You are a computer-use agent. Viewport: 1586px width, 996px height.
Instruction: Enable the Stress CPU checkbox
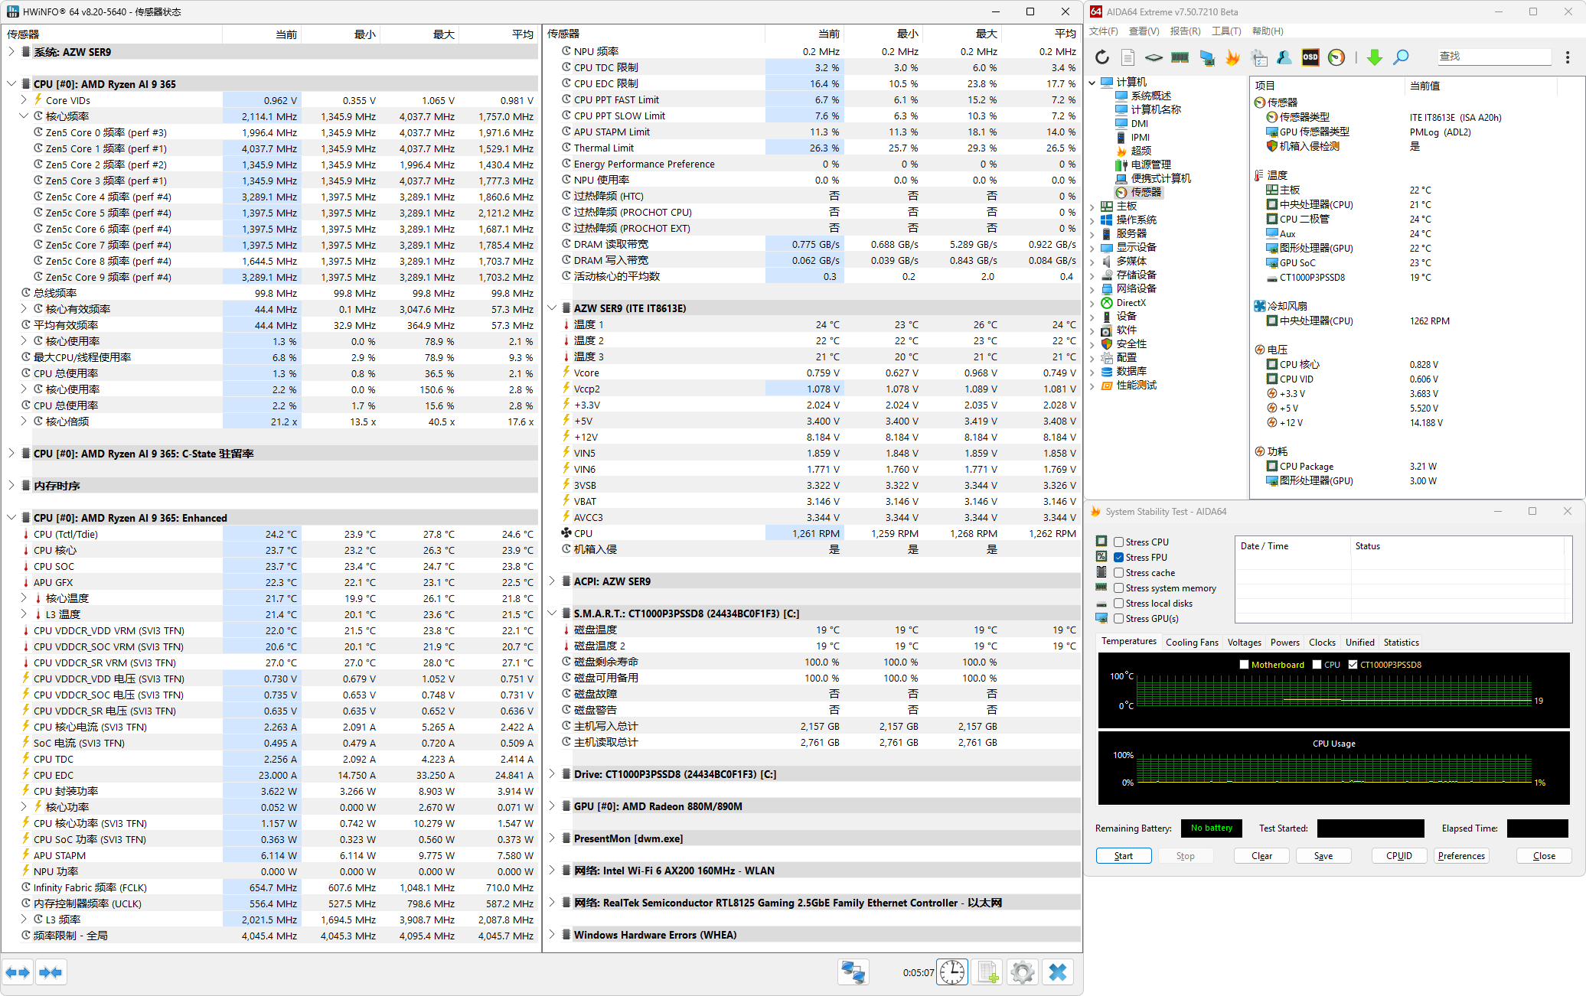[1118, 542]
